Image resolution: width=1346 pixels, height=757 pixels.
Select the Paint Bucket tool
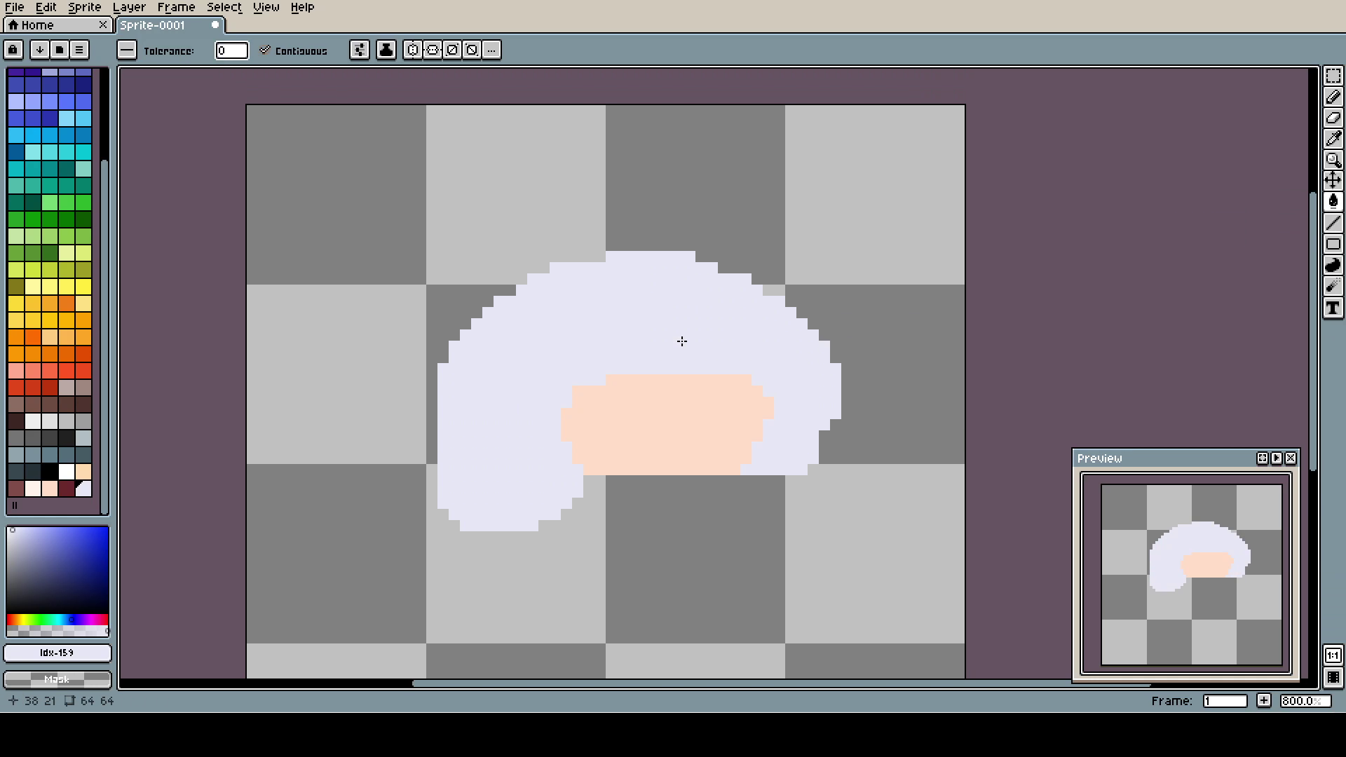pyautogui.click(x=1333, y=202)
